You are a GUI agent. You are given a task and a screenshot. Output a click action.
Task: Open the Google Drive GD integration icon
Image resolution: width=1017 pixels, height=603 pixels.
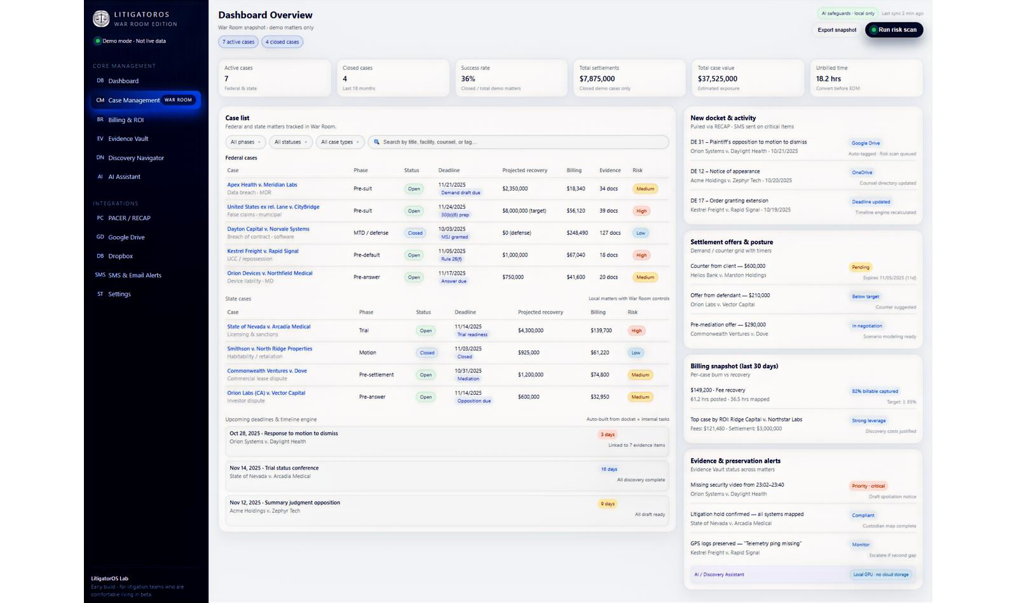(x=100, y=237)
